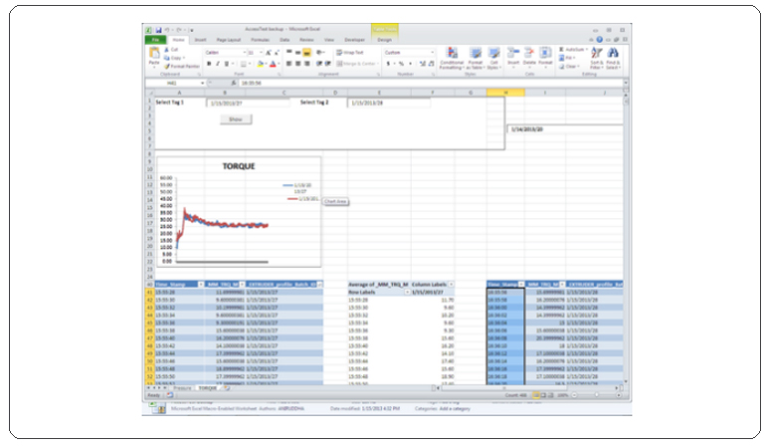Image resolution: width=766 pixels, height=448 pixels.
Task: Open Format as Table gallery
Action: click(x=476, y=58)
